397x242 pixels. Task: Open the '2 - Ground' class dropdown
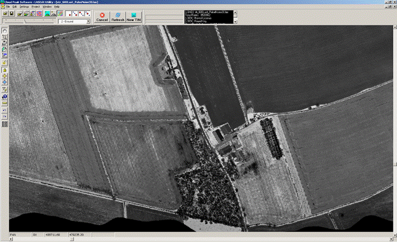(87, 21)
